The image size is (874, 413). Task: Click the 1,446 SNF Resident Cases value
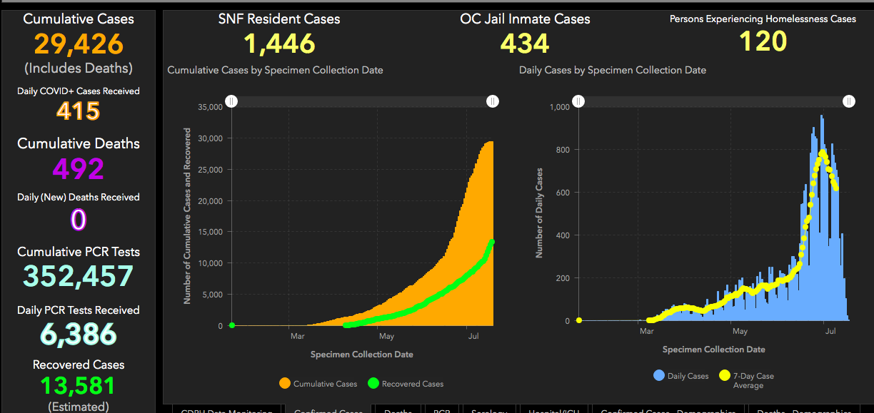[279, 44]
